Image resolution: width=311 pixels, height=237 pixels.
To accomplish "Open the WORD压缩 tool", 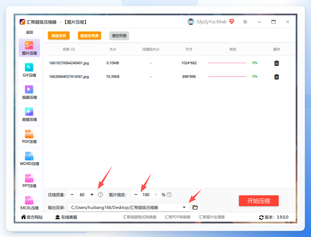I will pyautogui.click(x=29, y=158).
